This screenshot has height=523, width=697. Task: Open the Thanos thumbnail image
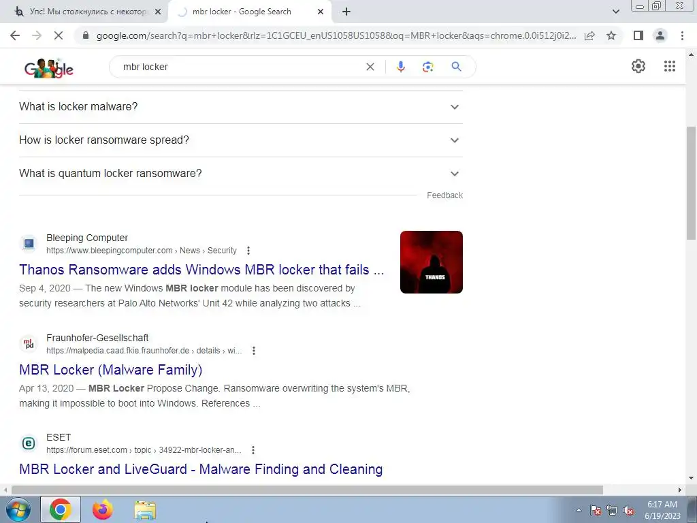pos(431,262)
